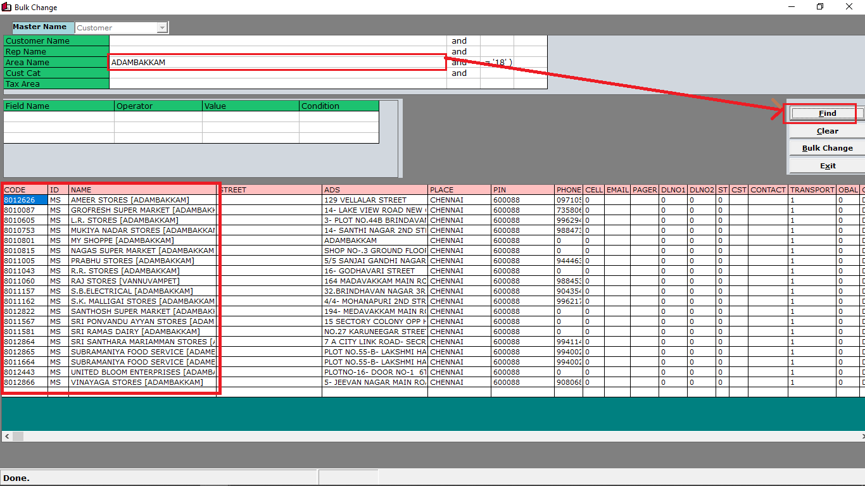Select the Area Name label
Screen dimensions: 865x486
click(x=56, y=63)
